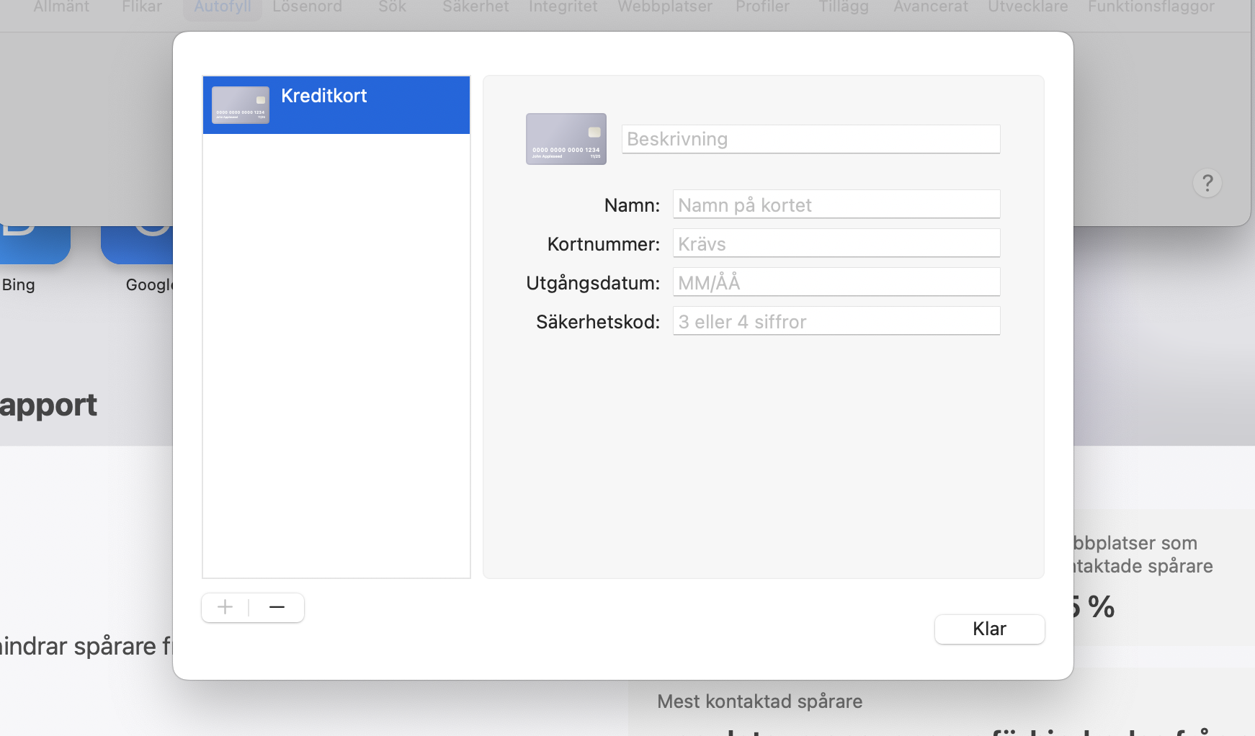Image resolution: width=1255 pixels, height=736 pixels.
Task: Switch to the Avancerat tab
Action: (931, 7)
